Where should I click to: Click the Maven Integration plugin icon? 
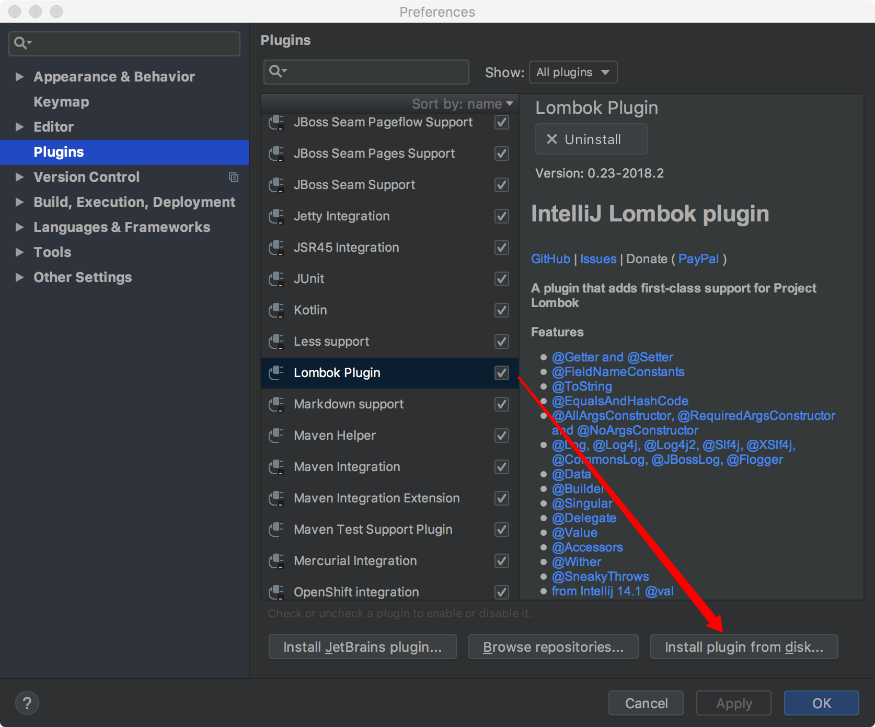coord(277,467)
